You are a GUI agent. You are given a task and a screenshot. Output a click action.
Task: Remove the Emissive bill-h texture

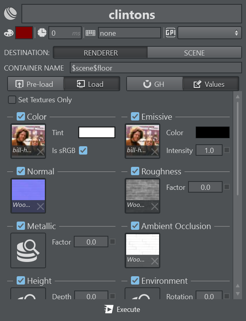155,152
